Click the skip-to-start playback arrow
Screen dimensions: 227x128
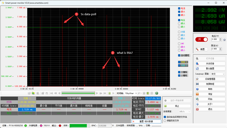click(51, 93)
